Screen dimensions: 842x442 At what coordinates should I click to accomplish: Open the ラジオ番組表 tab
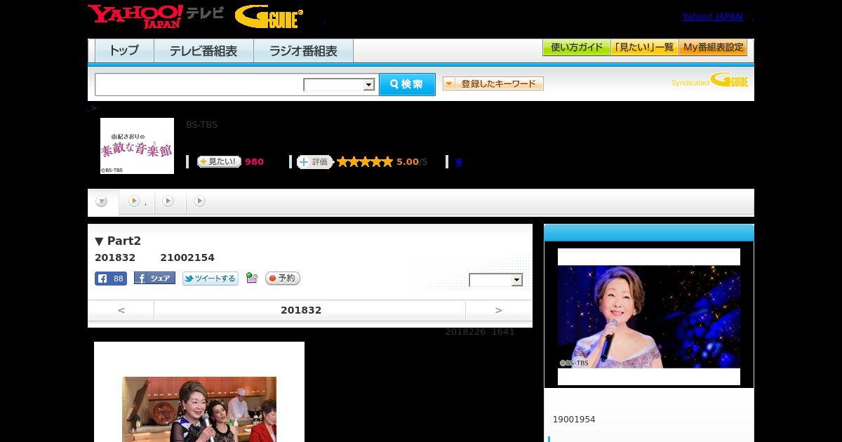[303, 51]
